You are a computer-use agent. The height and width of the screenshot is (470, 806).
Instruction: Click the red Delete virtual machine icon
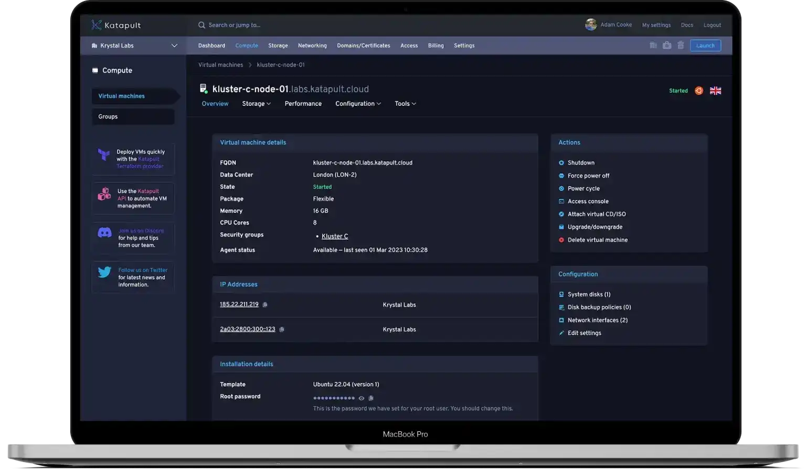coord(561,240)
